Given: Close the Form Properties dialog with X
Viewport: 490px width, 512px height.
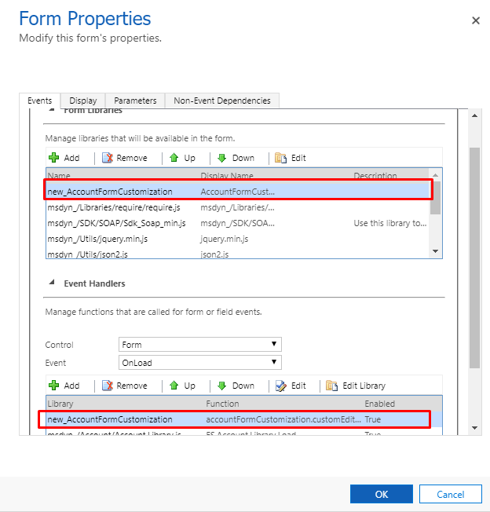Looking at the screenshot, I should (476, 20).
